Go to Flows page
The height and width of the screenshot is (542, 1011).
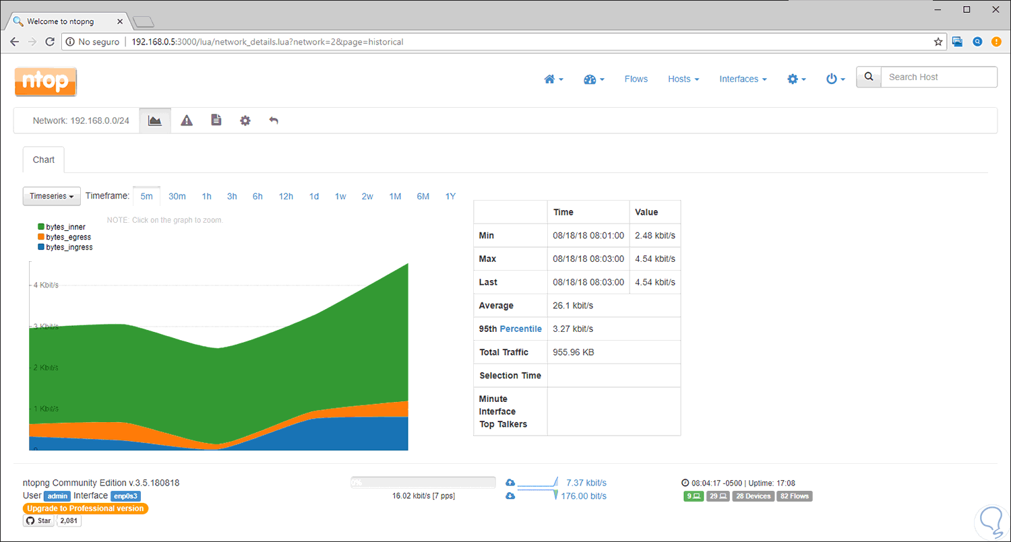coord(636,79)
